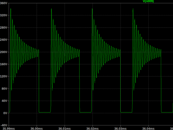Select the 240V vertical axis tick label
Screen dimensions: 173x130
click(x=4, y=40)
